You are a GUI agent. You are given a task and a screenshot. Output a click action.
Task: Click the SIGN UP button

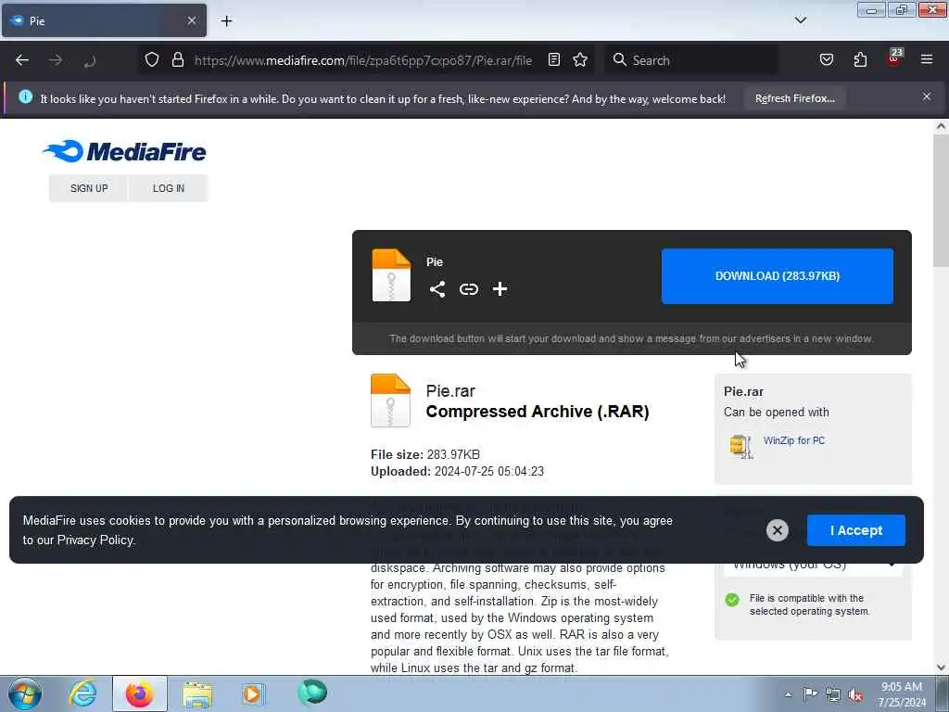(89, 188)
